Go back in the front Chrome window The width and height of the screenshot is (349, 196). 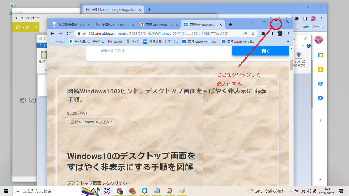(x=52, y=33)
